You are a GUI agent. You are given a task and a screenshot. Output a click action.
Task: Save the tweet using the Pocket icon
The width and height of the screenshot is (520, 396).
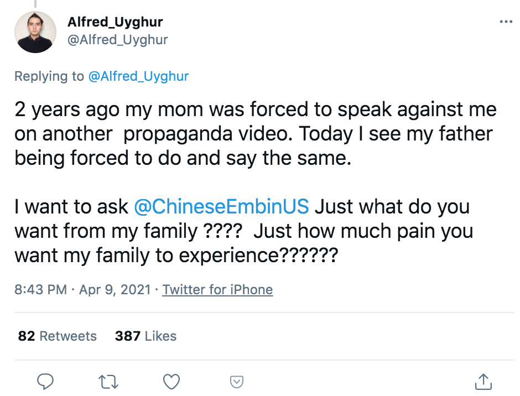pyautogui.click(x=236, y=382)
